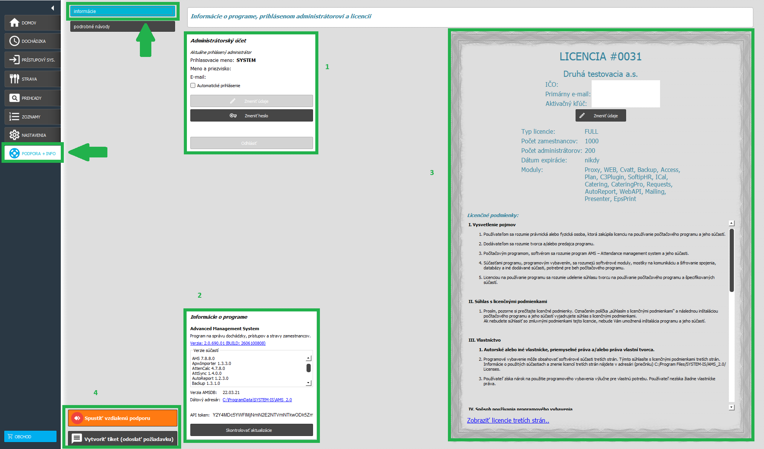Click the API token value field

(263, 415)
